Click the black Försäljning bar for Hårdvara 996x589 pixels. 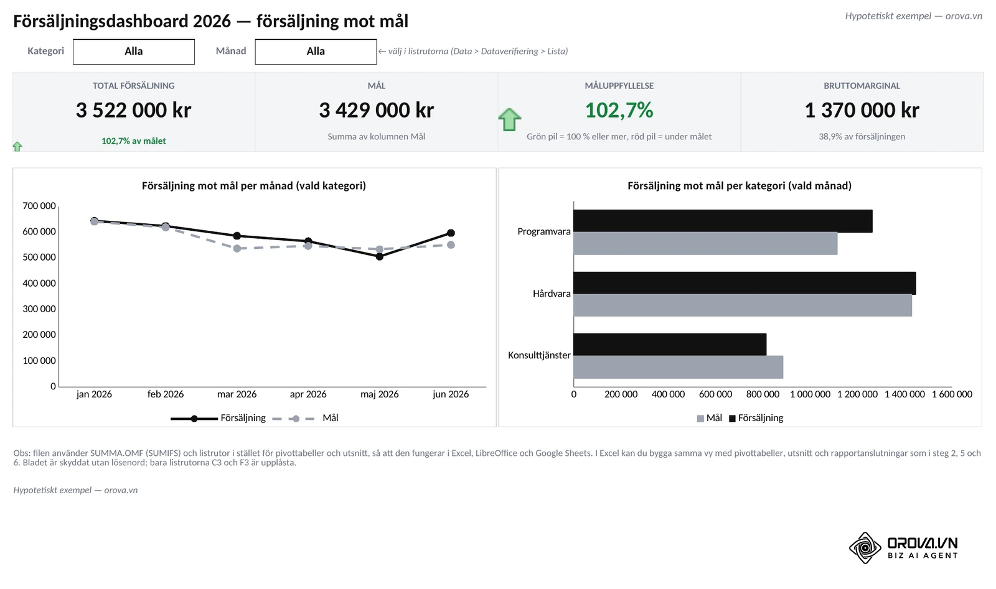tap(745, 283)
